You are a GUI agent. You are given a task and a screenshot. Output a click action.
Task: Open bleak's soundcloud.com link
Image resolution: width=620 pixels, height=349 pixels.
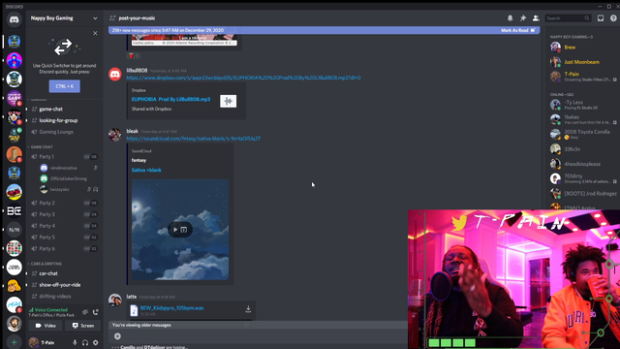tap(194, 139)
